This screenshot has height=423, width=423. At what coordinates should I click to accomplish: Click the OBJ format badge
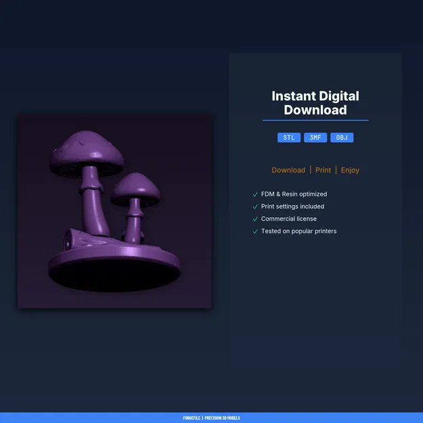click(x=342, y=137)
